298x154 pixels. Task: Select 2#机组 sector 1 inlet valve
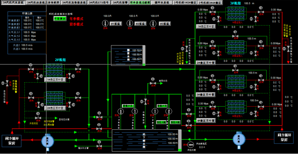pyautogui.click(x=31, y=69)
